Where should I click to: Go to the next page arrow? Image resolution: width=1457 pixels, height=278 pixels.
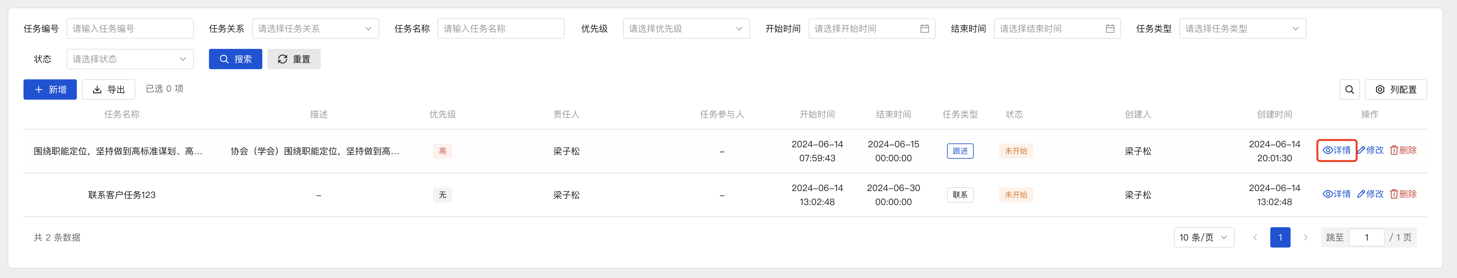(x=1306, y=237)
